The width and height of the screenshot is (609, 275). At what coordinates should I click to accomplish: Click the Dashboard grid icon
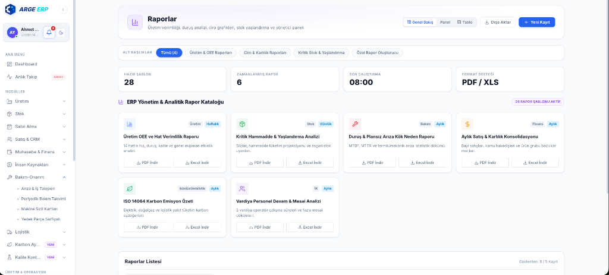pyautogui.click(x=10, y=64)
